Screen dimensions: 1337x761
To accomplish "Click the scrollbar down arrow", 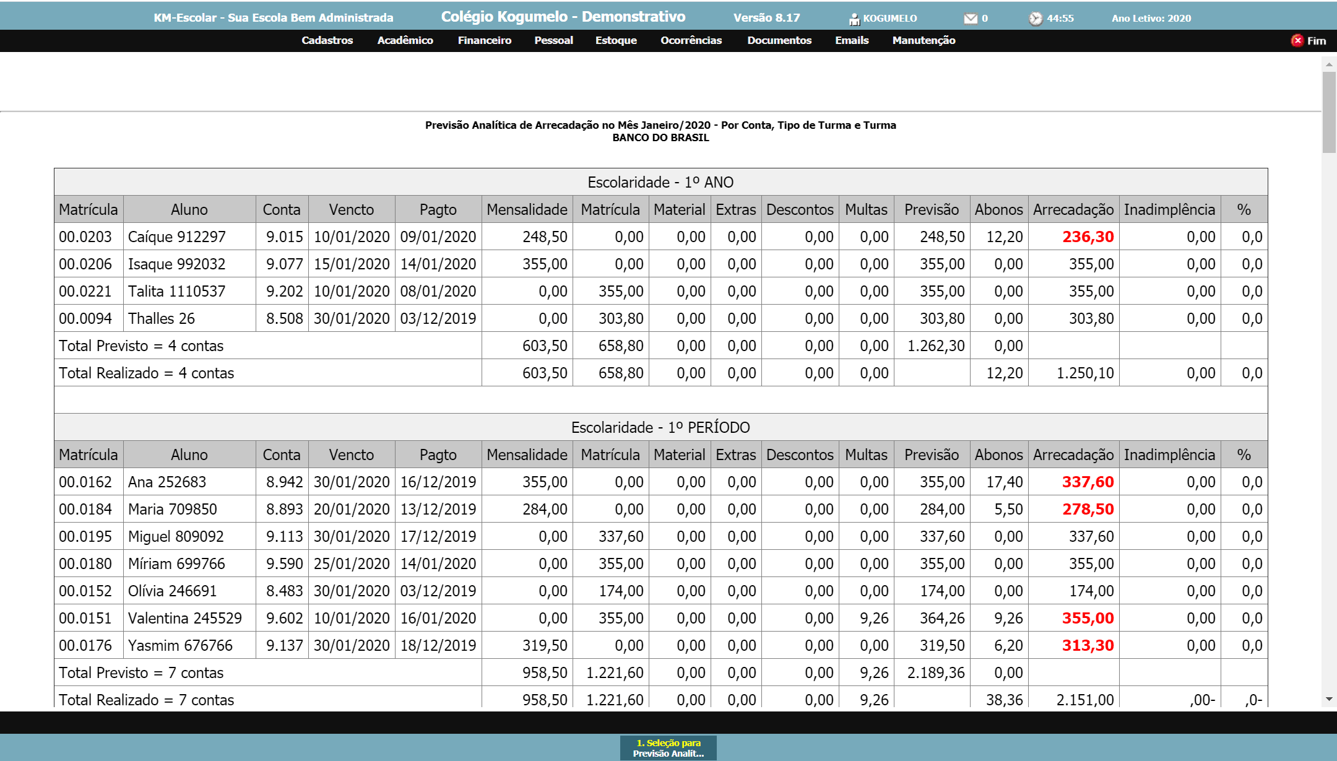I will 1329,699.
